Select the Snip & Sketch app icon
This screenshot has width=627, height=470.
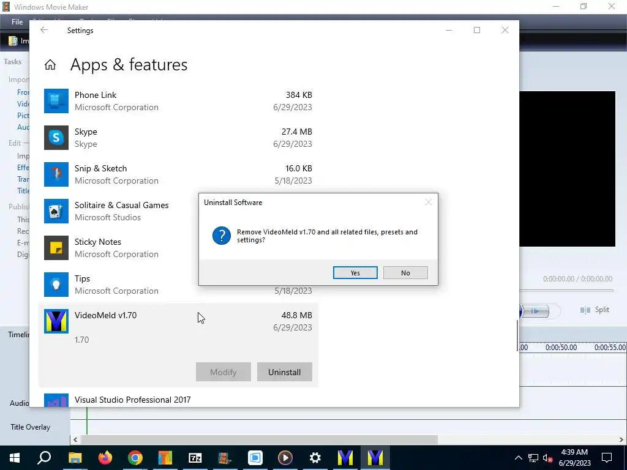[56, 174]
